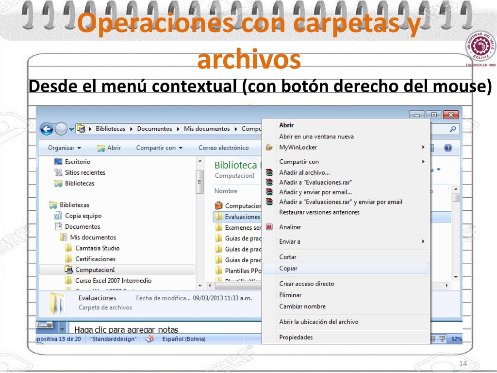Click the spell check icon in status bar
Screen dimensions: 497x373
tap(149, 339)
